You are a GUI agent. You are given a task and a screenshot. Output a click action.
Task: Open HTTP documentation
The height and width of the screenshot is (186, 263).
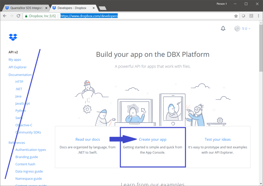click(19, 82)
